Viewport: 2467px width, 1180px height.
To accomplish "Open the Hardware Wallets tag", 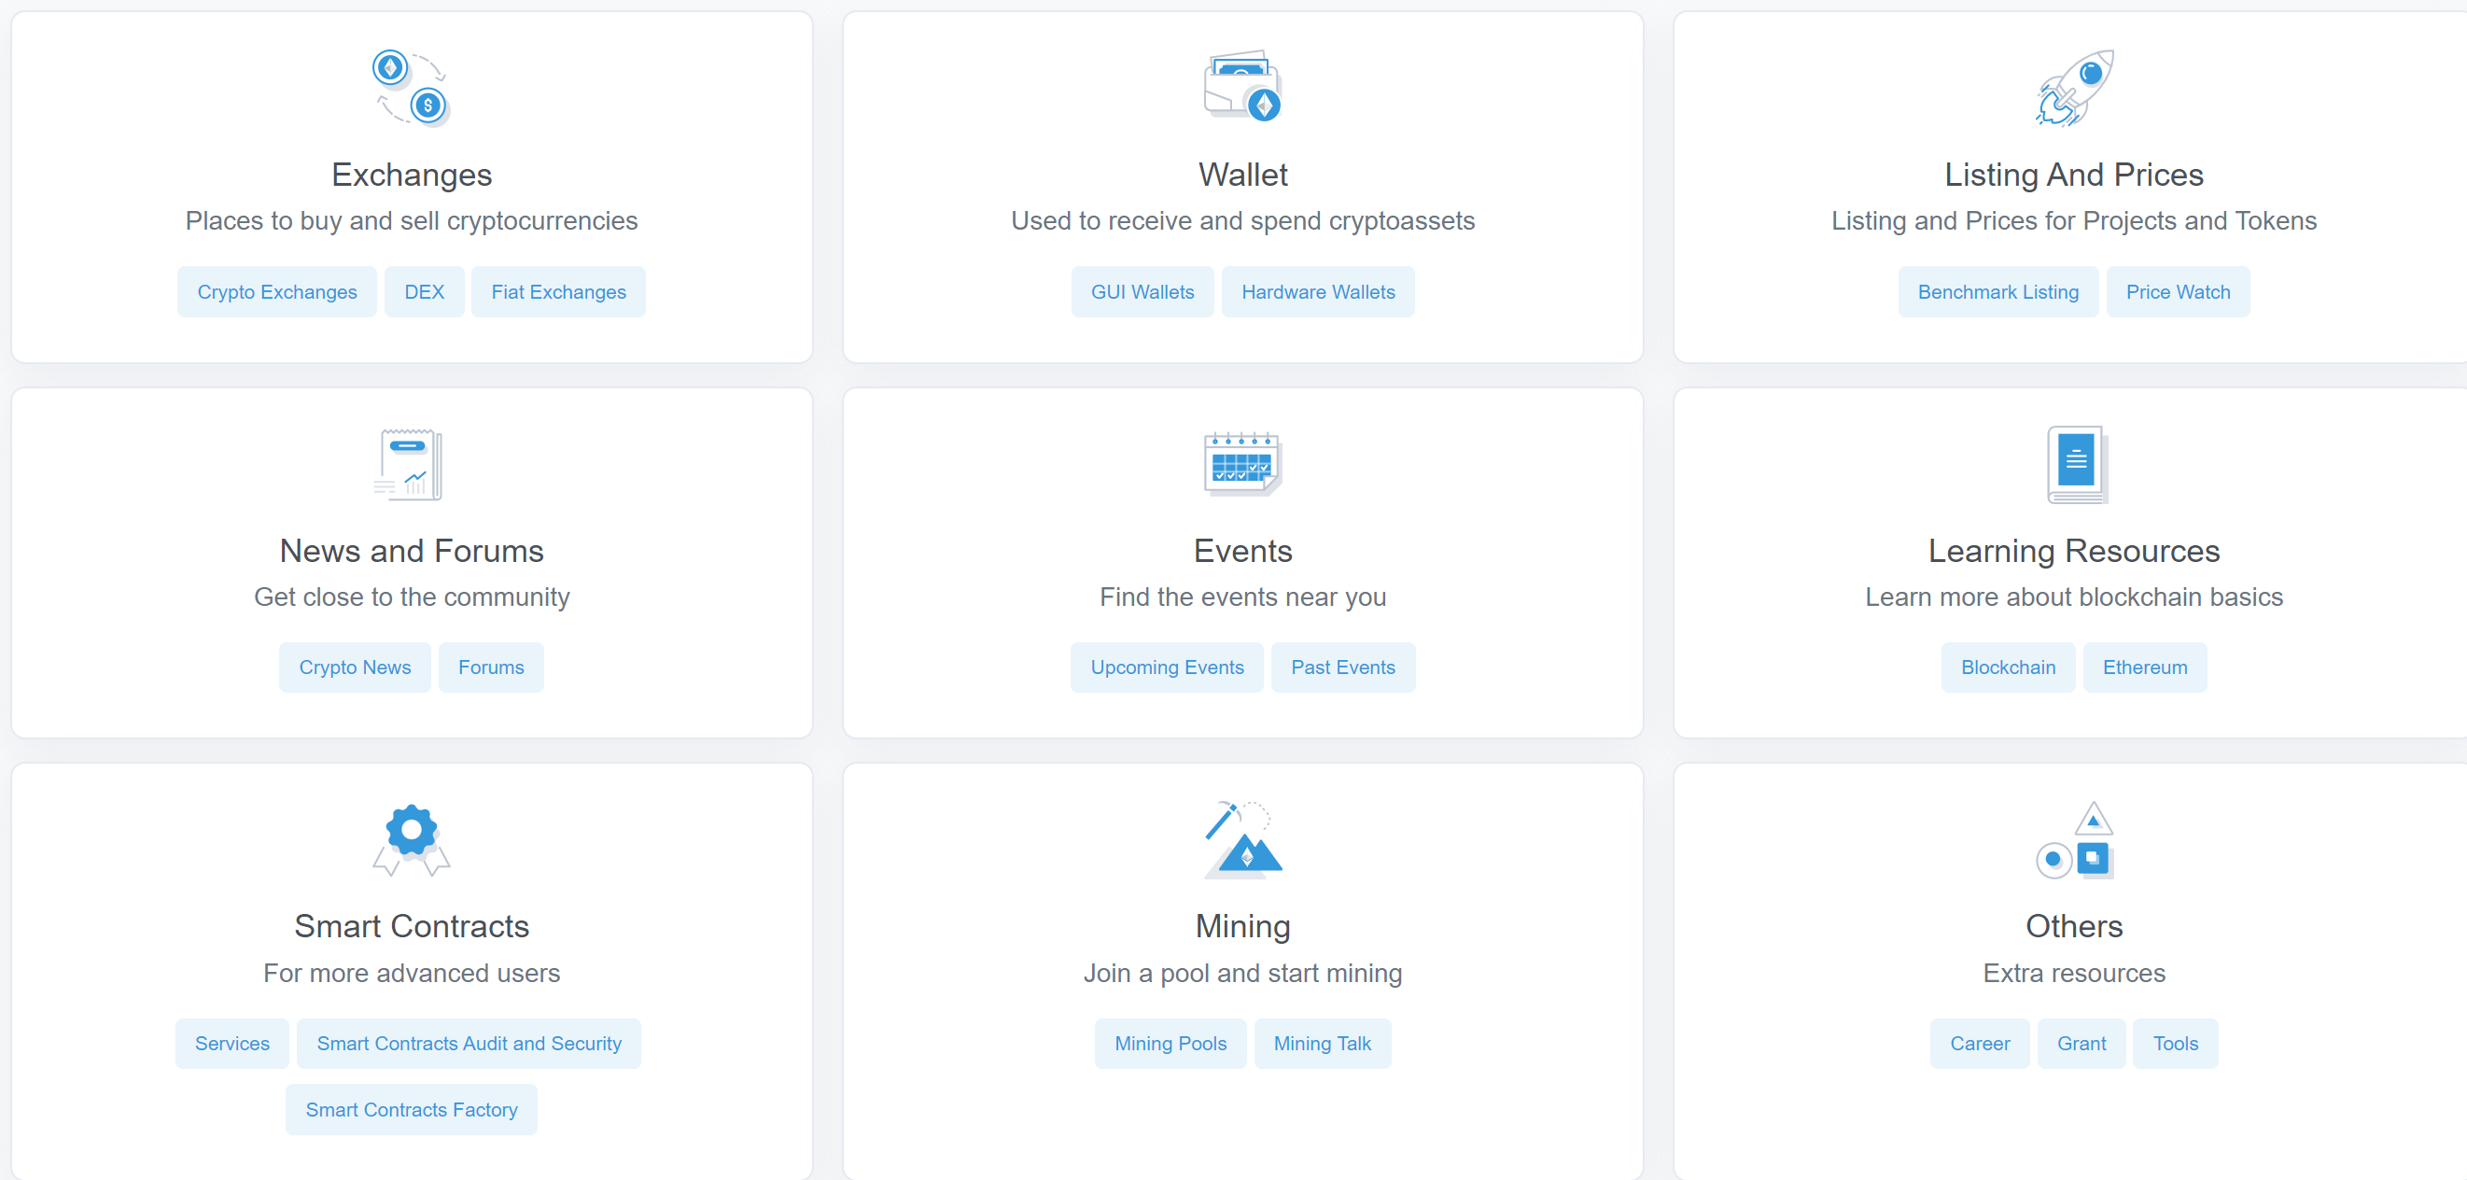I will coord(1318,292).
